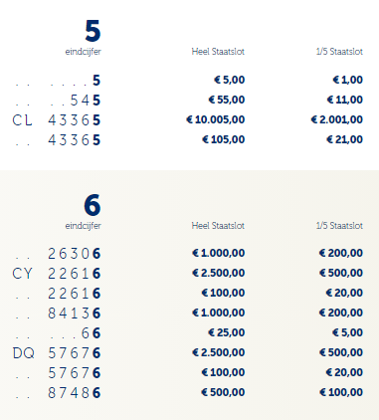Image resolution: width=379 pixels, height=420 pixels.
Task: Click the € 25,00 prize for ending 66
Action: point(227,332)
